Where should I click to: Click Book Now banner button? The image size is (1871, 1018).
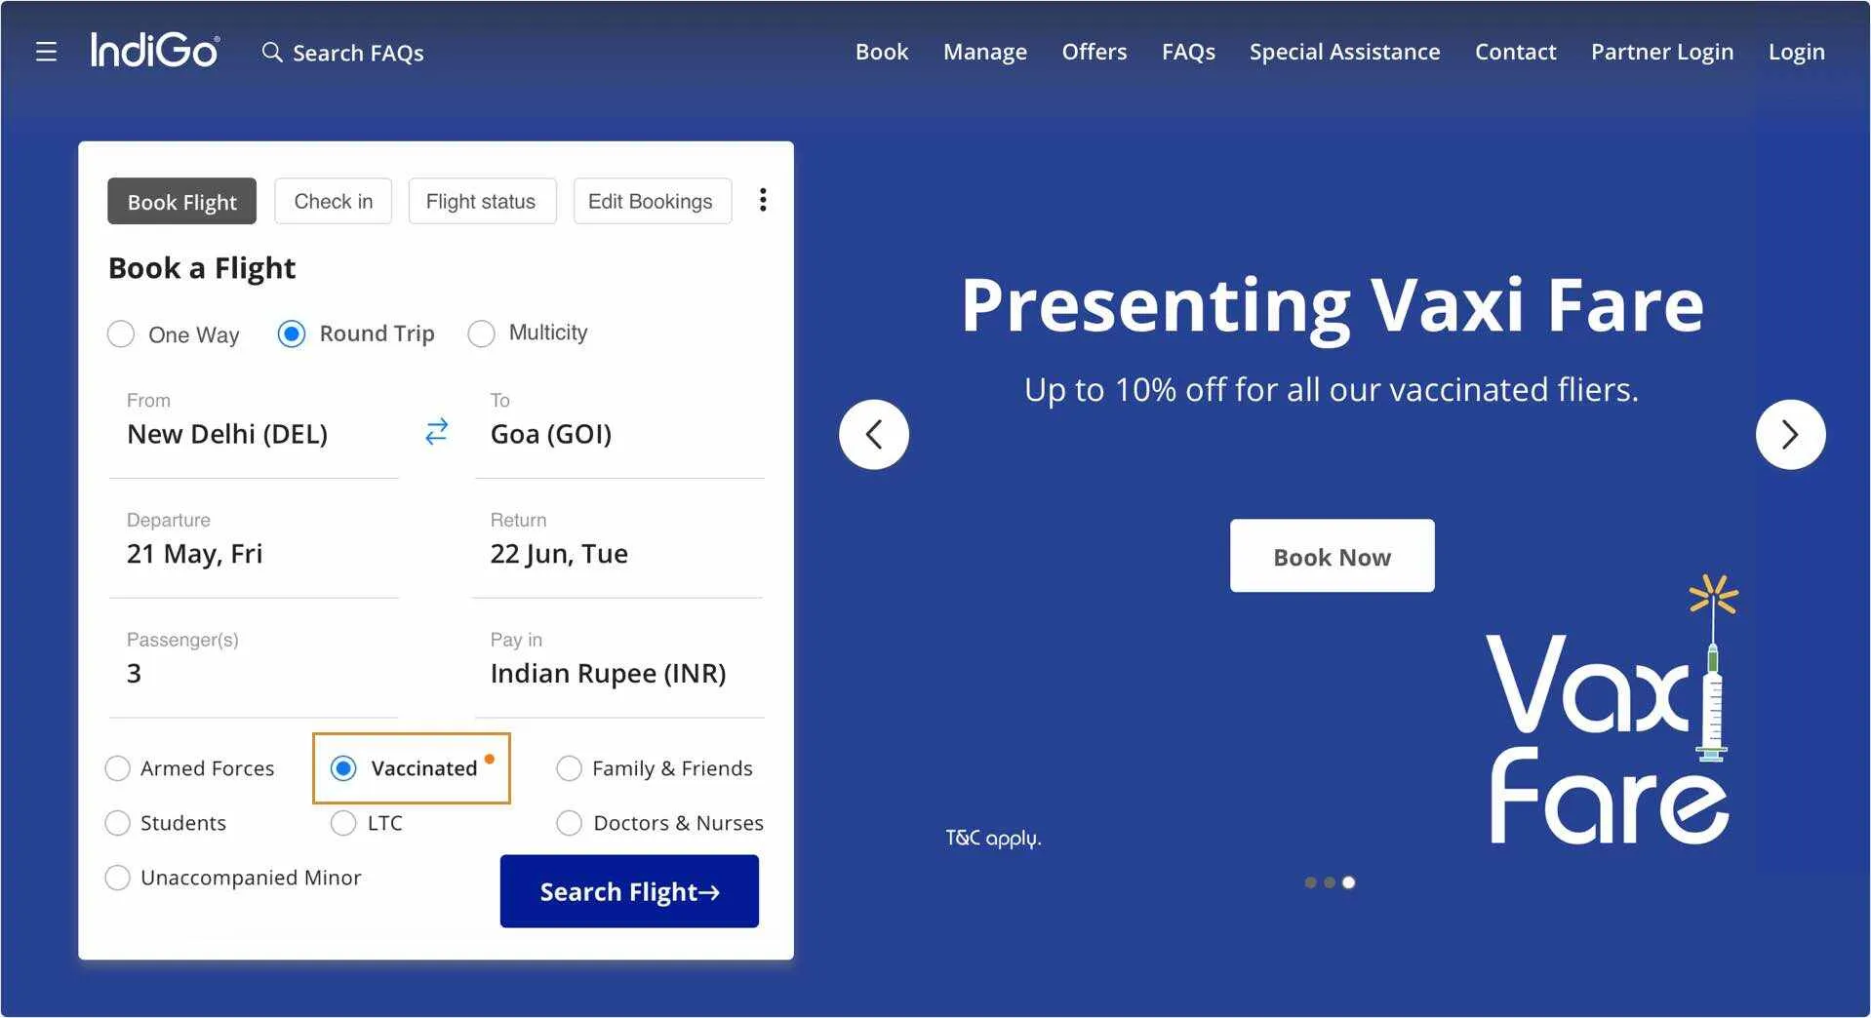pos(1332,556)
